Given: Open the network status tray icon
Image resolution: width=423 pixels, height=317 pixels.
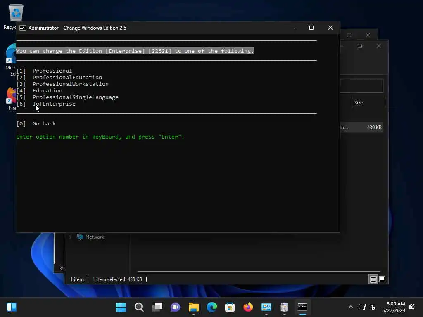Looking at the screenshot, I should (x=362, y=307).
